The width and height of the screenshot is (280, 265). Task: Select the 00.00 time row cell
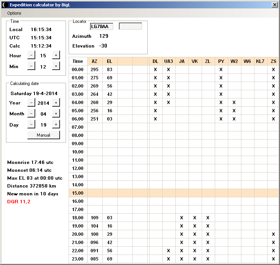coord(78,70)
